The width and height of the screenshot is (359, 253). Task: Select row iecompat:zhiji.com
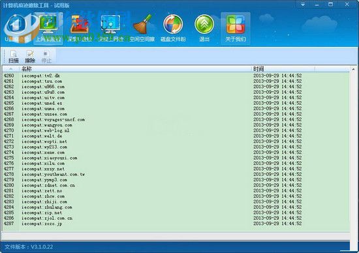[176, 201]
